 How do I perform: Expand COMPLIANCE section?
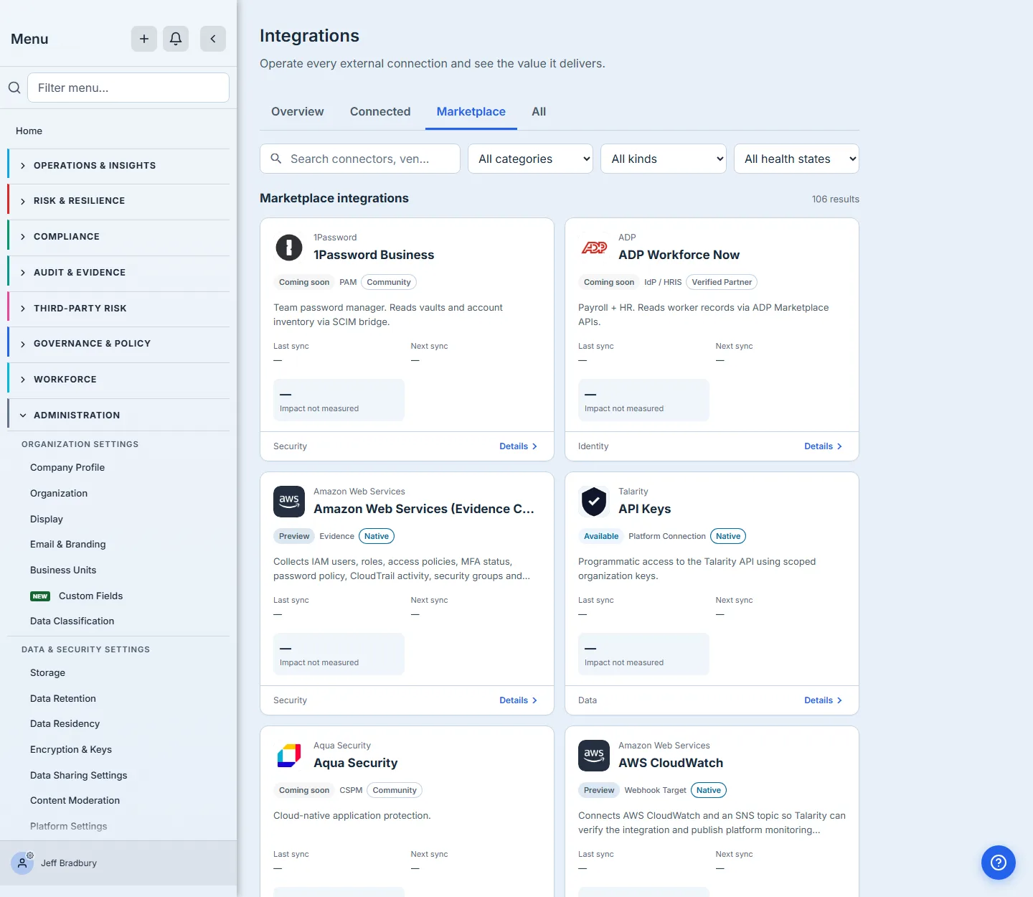[x=118, y=237]
